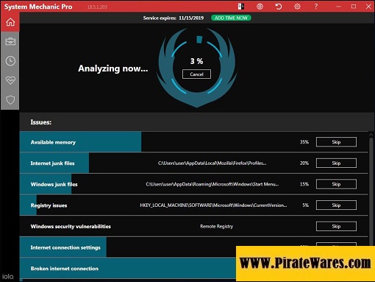The height and width of the screenshot is (282, 375).
Task: Skip the Internet junk files scan
Action: pyautogui.click(x=336, y=163)
